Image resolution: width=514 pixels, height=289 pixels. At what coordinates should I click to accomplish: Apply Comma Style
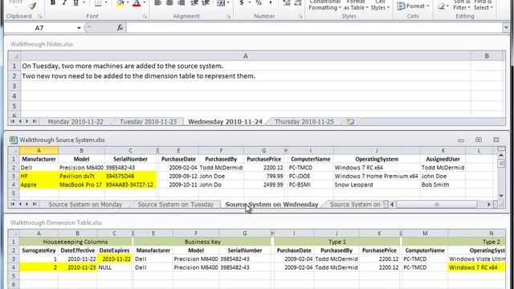click(x=271, y=3)
